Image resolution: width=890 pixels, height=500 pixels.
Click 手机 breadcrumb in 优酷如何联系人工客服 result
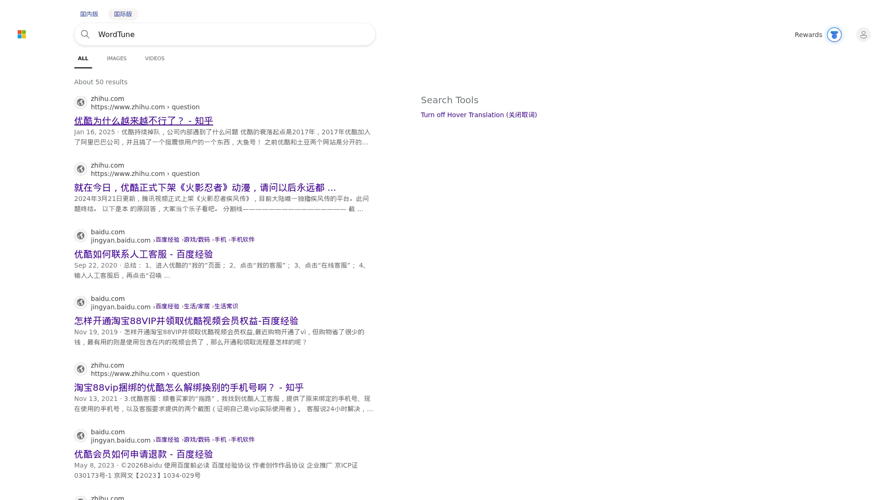(x=220, y=240)
